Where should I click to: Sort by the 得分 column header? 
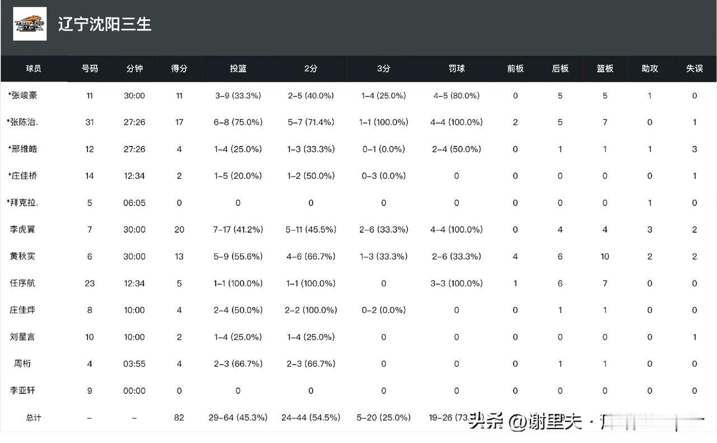tap(179, 68)
